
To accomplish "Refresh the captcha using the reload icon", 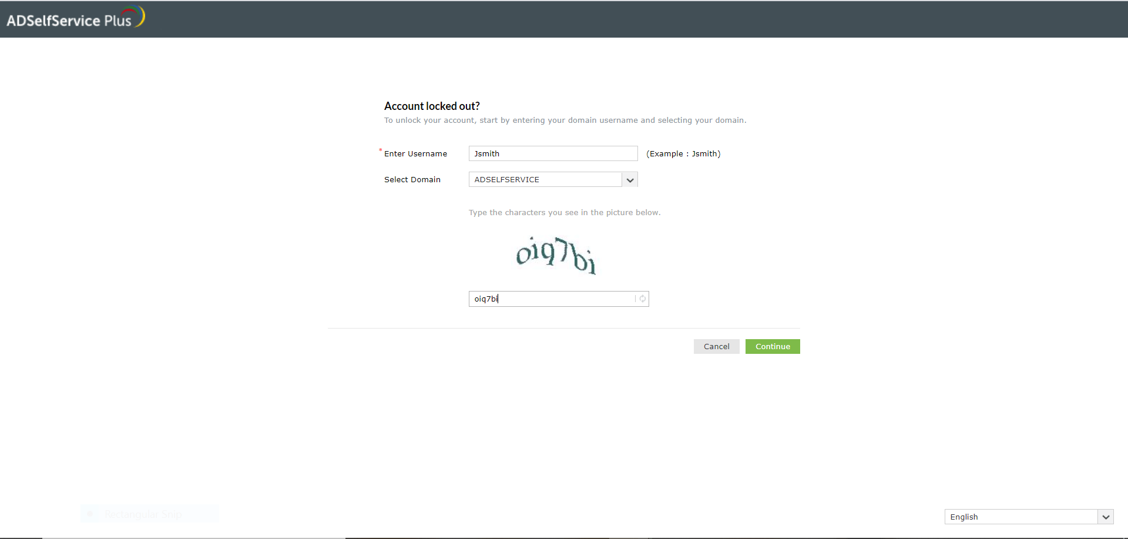I will click(642, 299).
